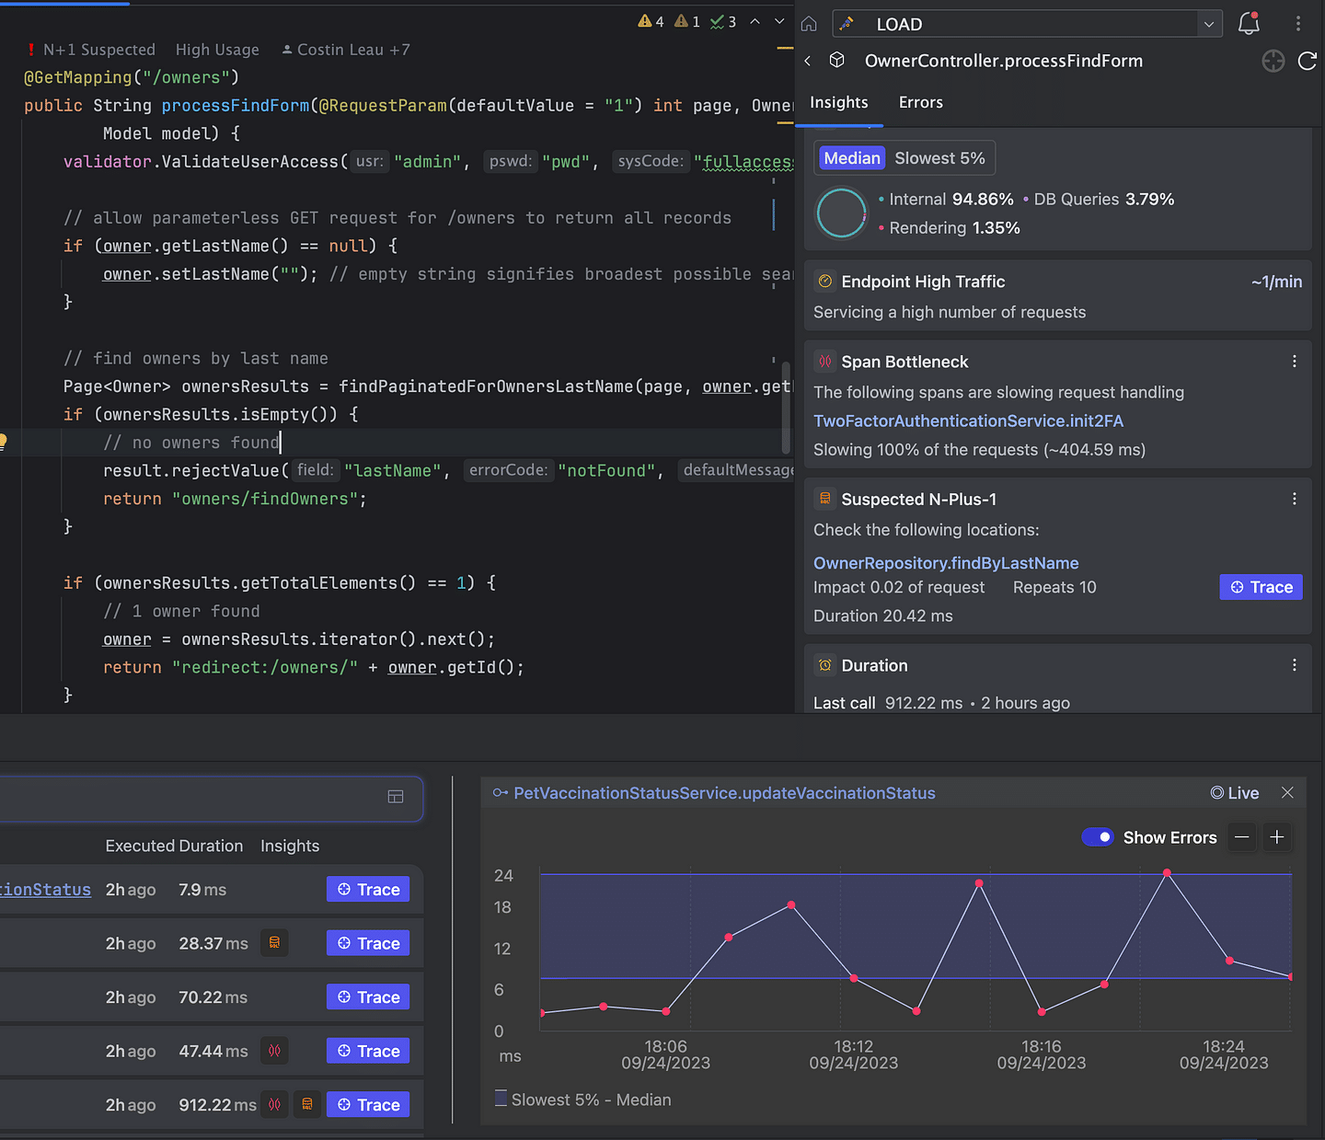Open Span Bottleneck card options menu
Image resolution: width=1325 pixels, height=1140 pixels.
(1295, 362)
